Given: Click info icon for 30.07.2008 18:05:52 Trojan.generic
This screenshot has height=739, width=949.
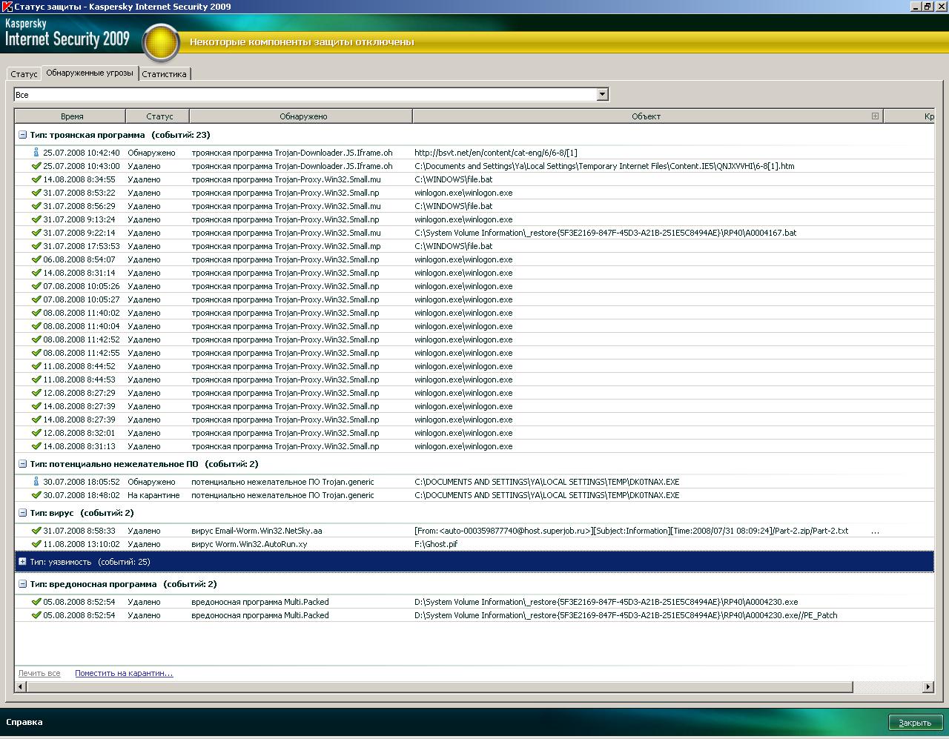Looking at the screenshot, I should (36, 481).
